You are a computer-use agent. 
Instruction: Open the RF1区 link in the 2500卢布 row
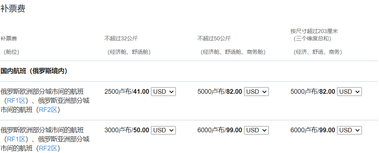16,101
